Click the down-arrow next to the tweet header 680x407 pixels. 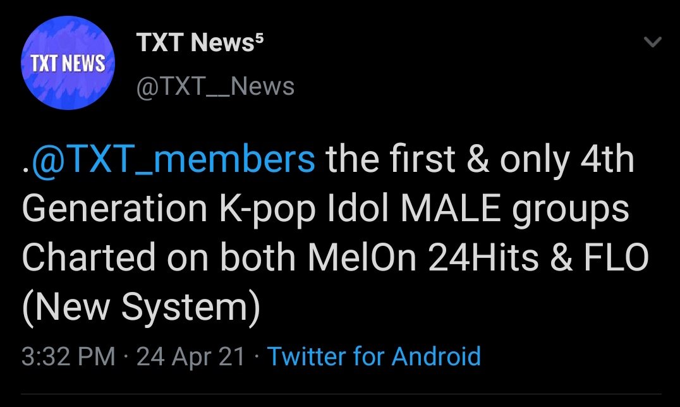click(x=654, y=41)
